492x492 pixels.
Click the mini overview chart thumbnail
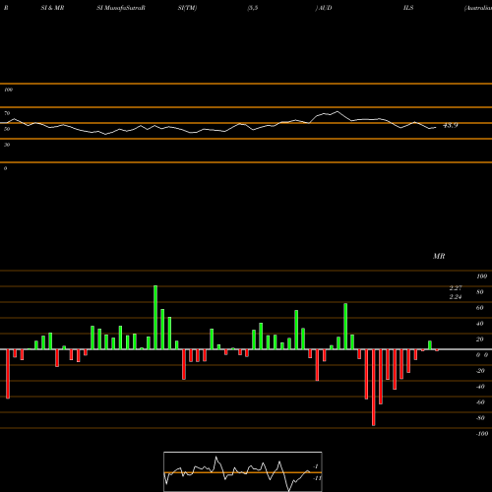243,471
